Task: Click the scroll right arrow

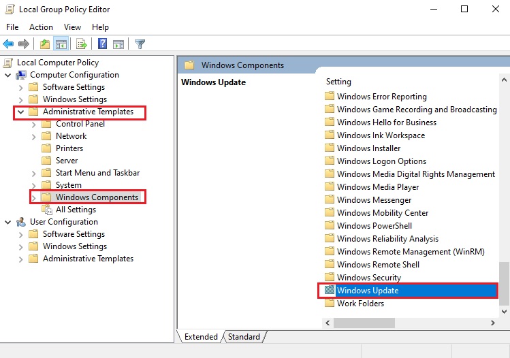Action: click(493, 323)
